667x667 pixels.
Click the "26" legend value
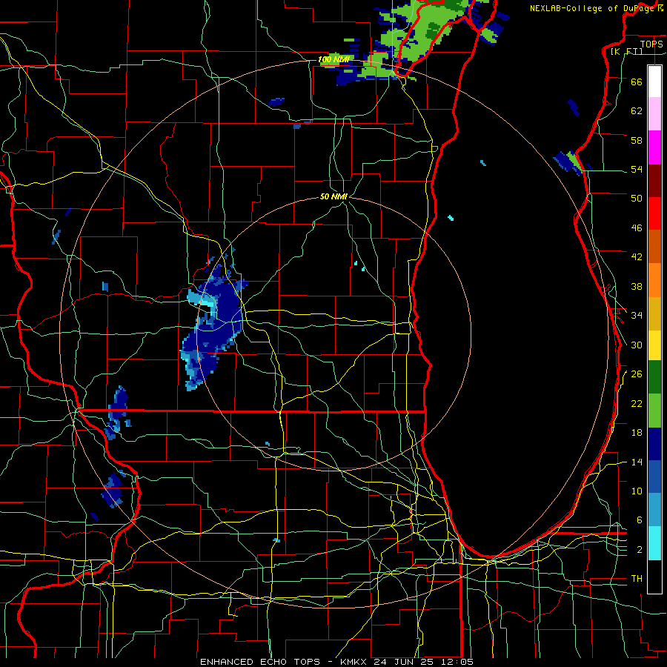point(637,374)
